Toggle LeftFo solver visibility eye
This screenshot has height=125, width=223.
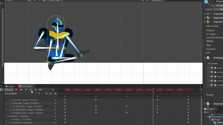212,81
